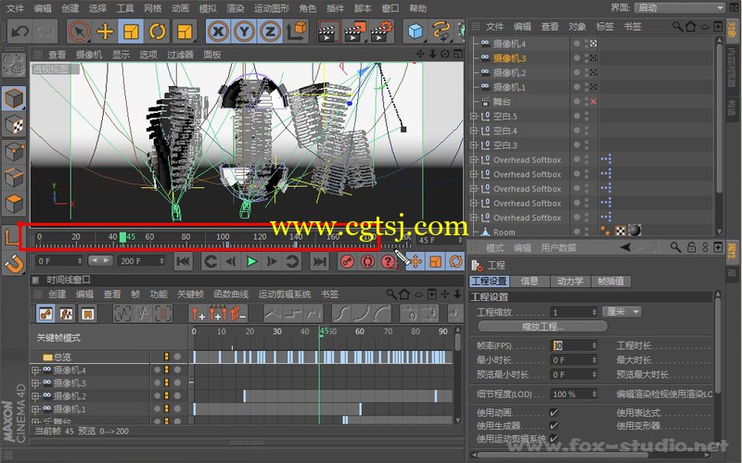Open the 渲染 menu
The image size is (742, 463).
click(236, 8)
